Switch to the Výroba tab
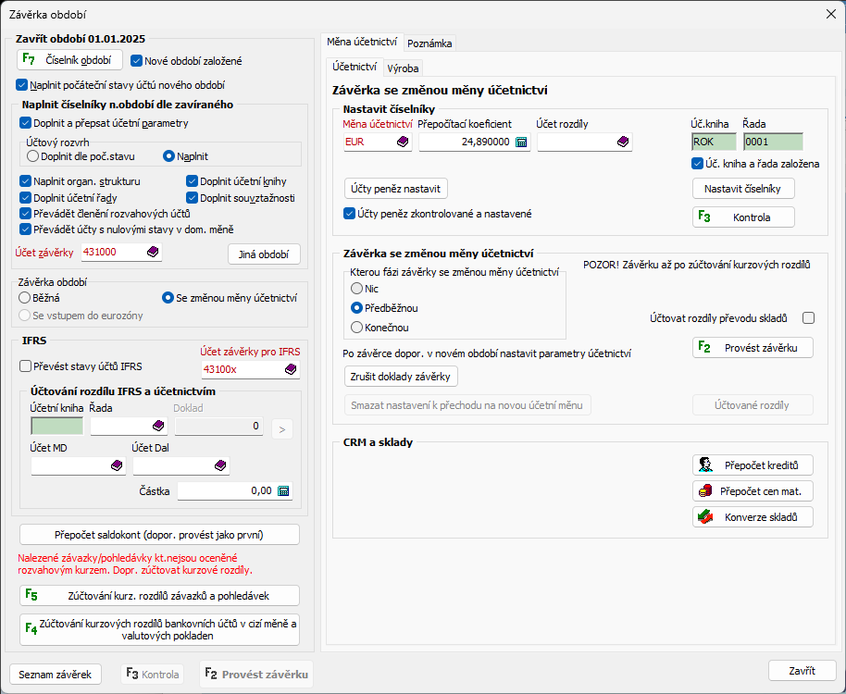This screenshot has width=846, height=694. (403, 68)
